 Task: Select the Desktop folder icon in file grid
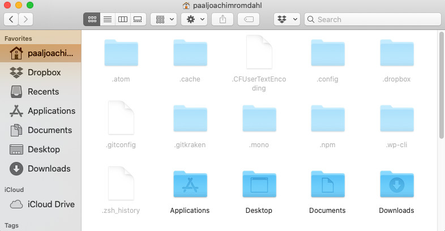[259, 184]
